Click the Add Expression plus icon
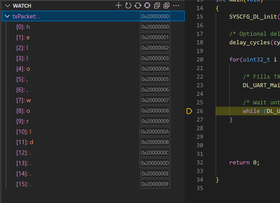 [x=118, y=5]
